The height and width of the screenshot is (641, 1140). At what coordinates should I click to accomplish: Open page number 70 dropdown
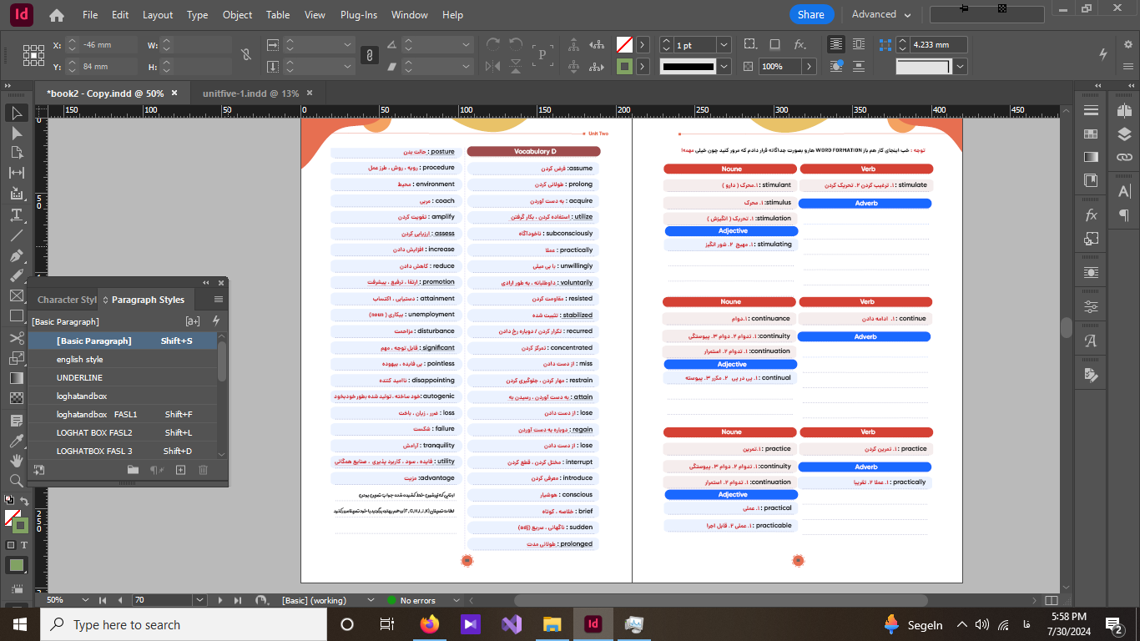click(x=199, y=599)
